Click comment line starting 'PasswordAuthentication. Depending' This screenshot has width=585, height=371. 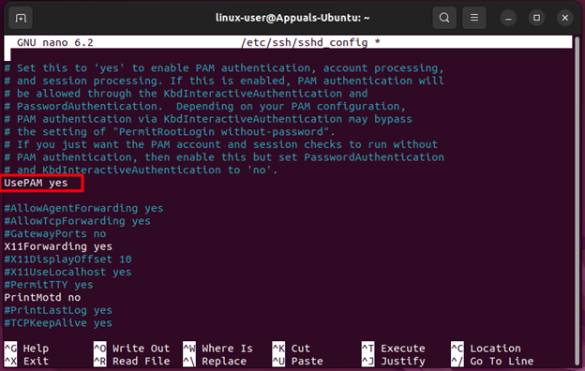pyautogui.click(x=204, y=106)
